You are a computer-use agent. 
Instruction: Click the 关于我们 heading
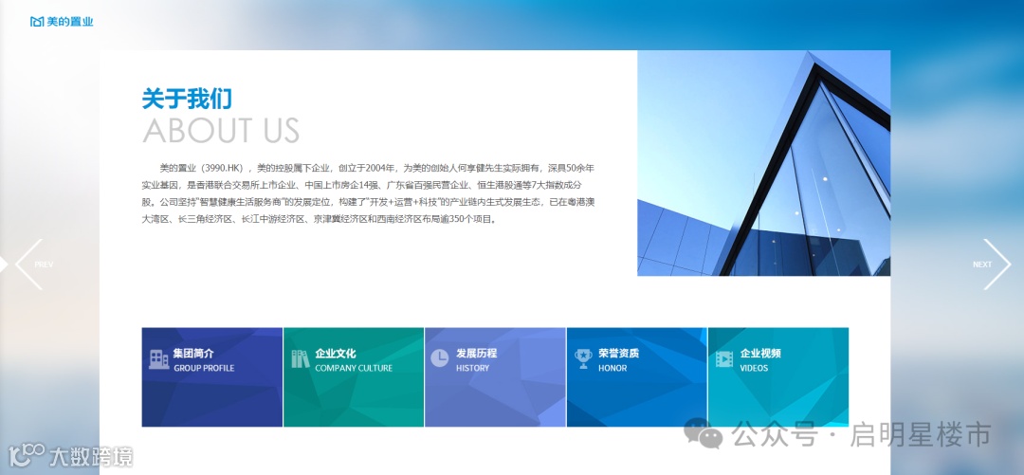[x=187, y=100]
